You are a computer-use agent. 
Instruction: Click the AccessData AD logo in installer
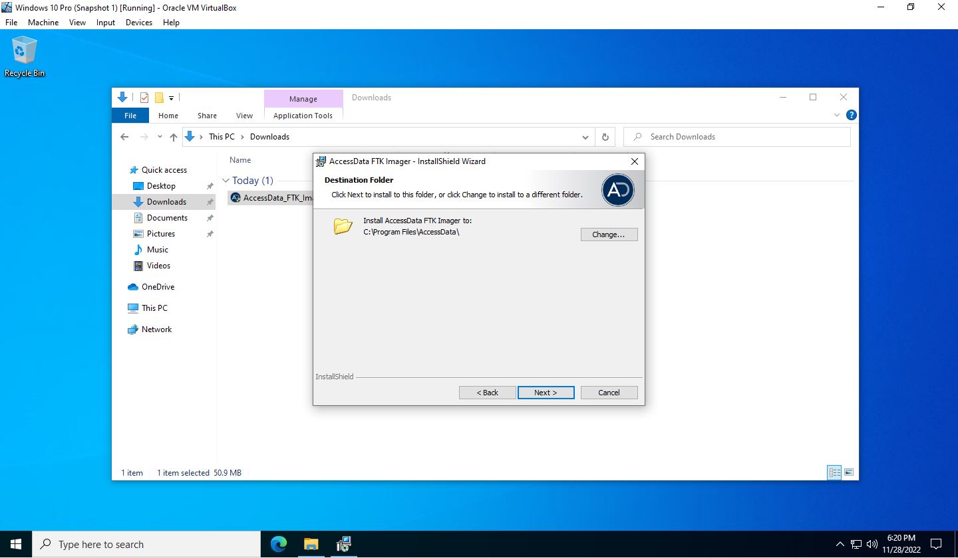[x=618, y=190]
